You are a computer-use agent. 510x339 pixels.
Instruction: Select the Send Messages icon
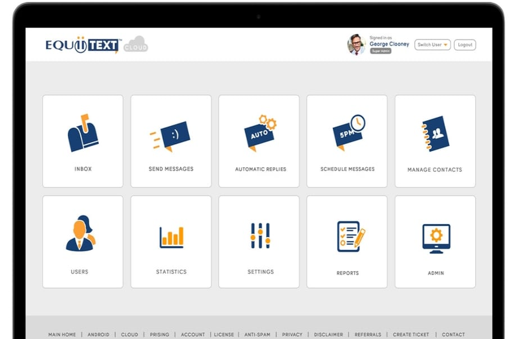170,136
